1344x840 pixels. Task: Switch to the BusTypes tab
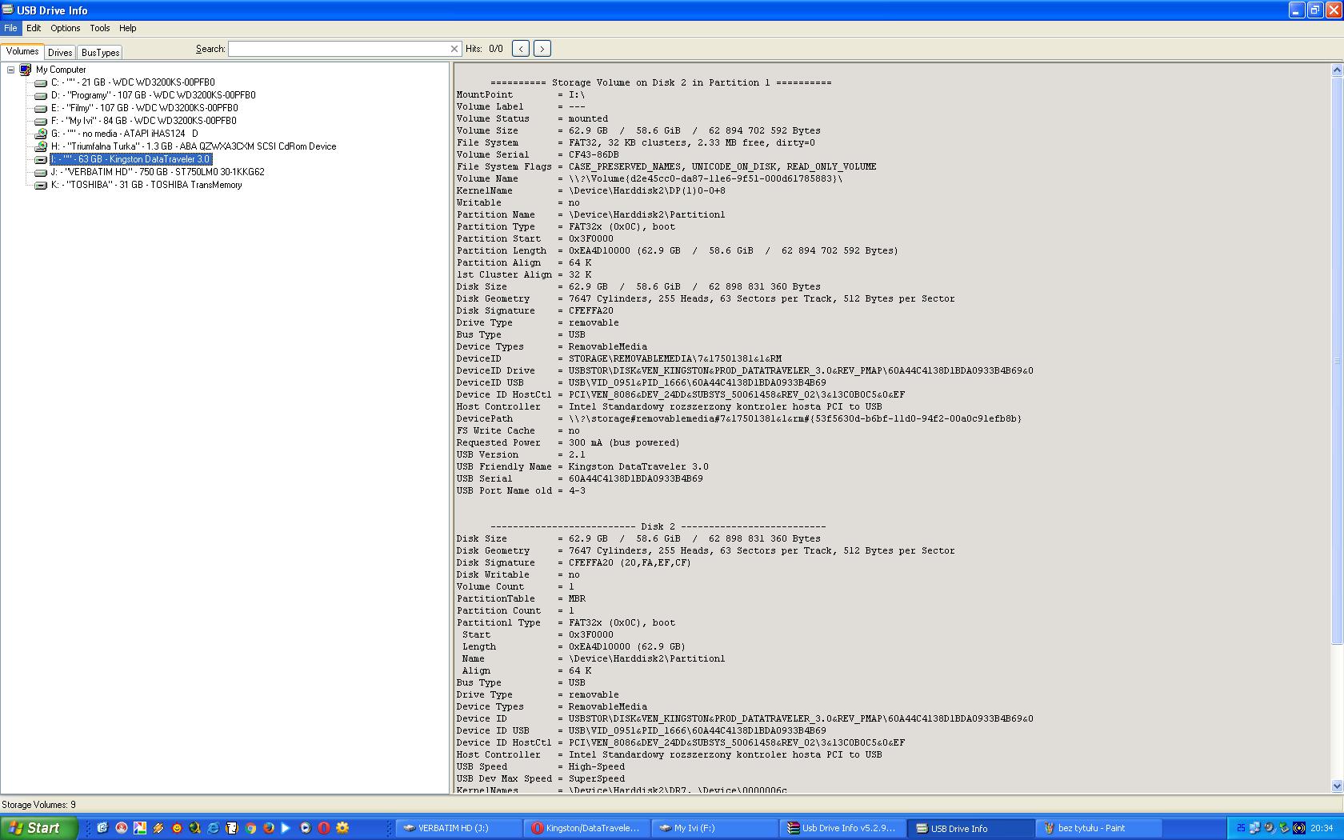tap(101, 53)
